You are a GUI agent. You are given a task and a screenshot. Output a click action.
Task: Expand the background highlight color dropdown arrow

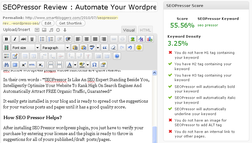pos(88,65)
